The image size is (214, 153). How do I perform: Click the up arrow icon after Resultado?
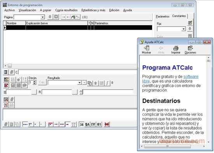(x=96, y=83)
